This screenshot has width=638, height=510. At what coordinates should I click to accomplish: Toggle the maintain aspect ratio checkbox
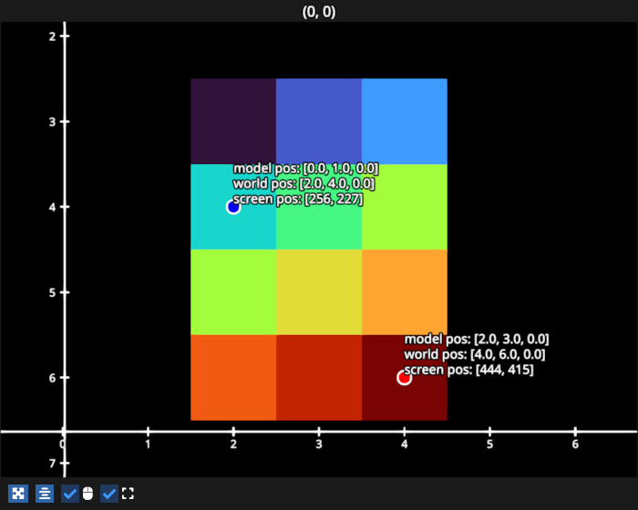tap(109, 494)
